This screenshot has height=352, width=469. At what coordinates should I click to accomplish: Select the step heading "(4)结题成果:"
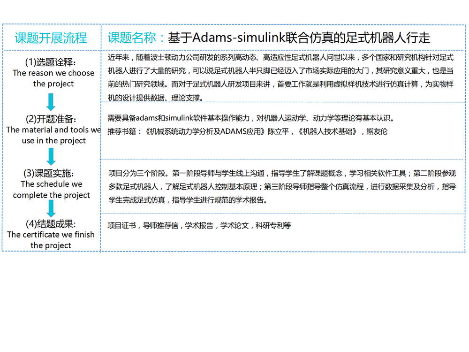51,223
